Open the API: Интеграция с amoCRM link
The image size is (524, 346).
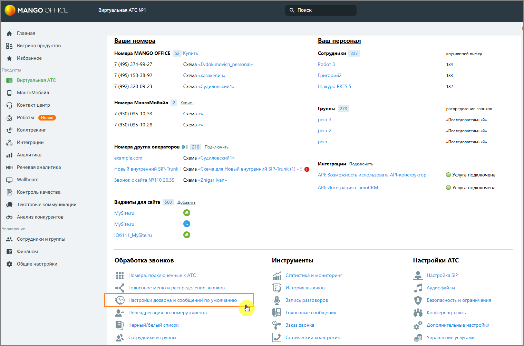[348, 188]
